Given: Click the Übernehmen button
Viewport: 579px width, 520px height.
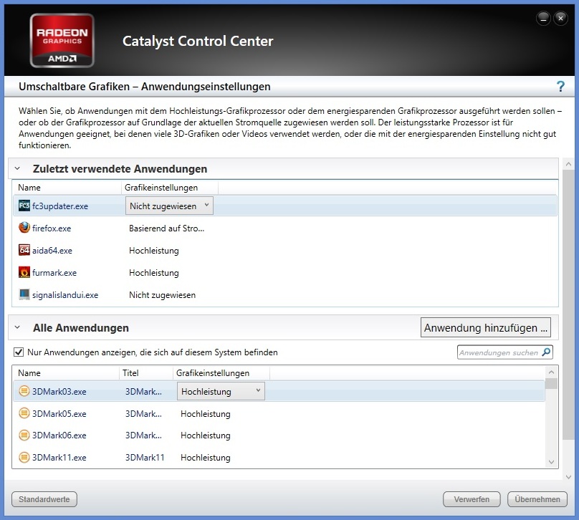Looking at the screenshot, I should pyautogui.click(x=537, y=499).
